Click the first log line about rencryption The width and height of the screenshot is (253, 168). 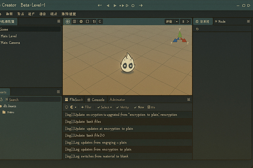pyautogui.click(x=128, y=115)
